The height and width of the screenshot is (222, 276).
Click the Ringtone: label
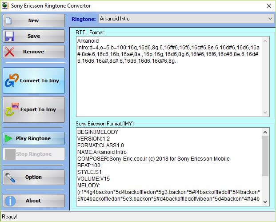(84, 19)
